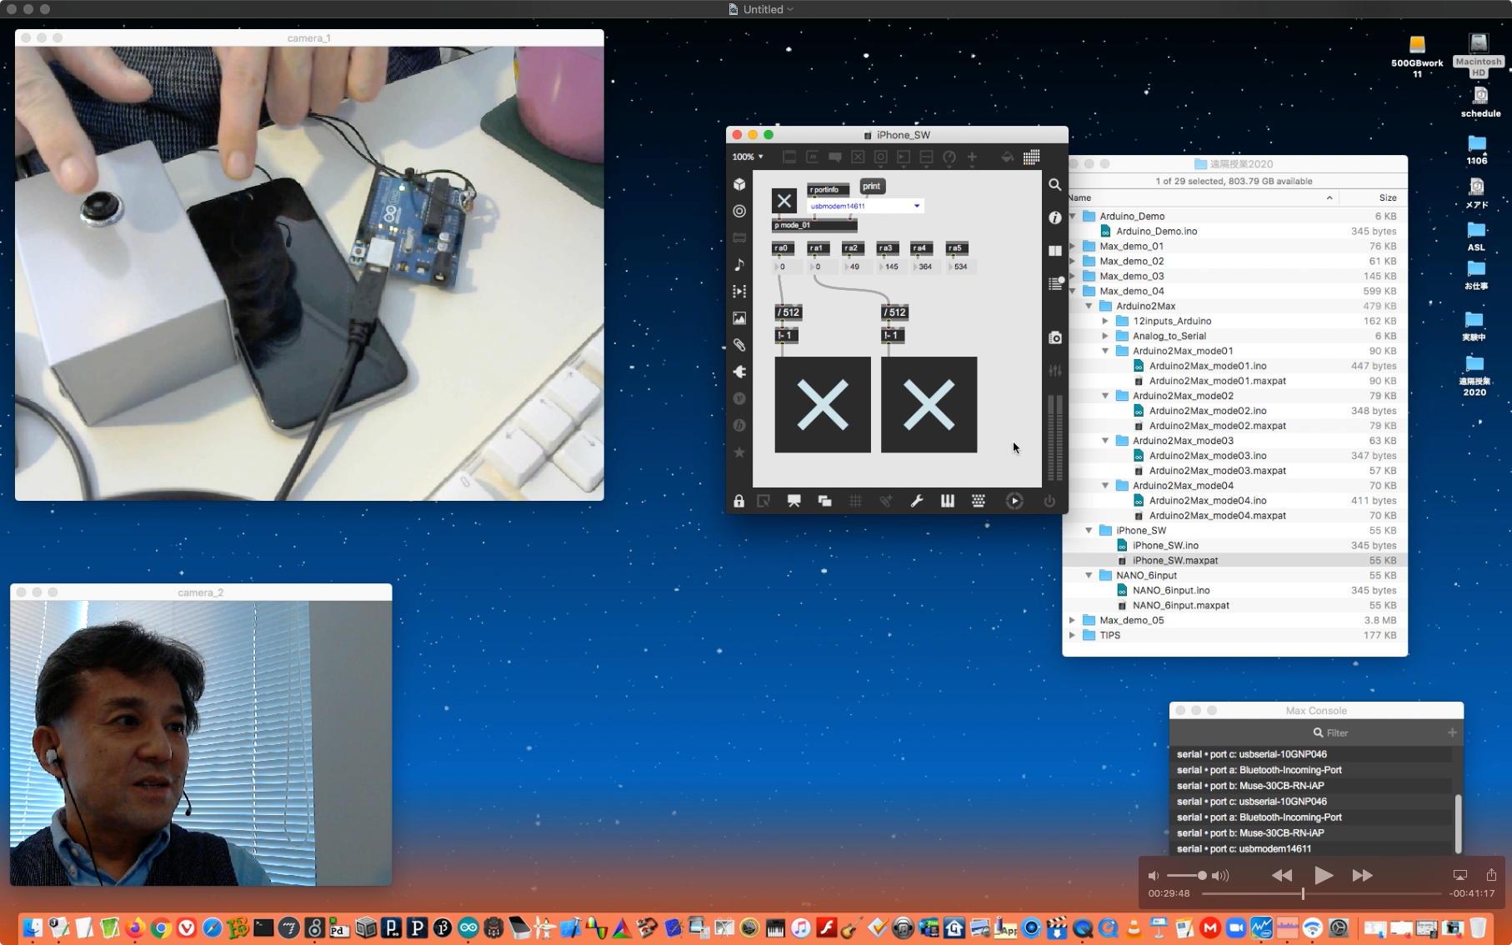
Task: Collapse the iPhone_SW folder
Action: [1089, 531]
